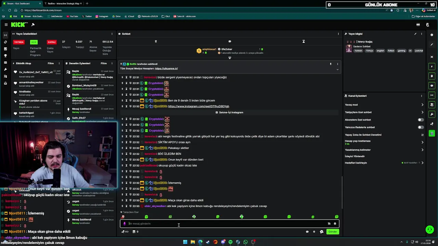Open the hamburger menu beside the Kick logo
Viewport: 438px width, 246px height.
[6, 25]
